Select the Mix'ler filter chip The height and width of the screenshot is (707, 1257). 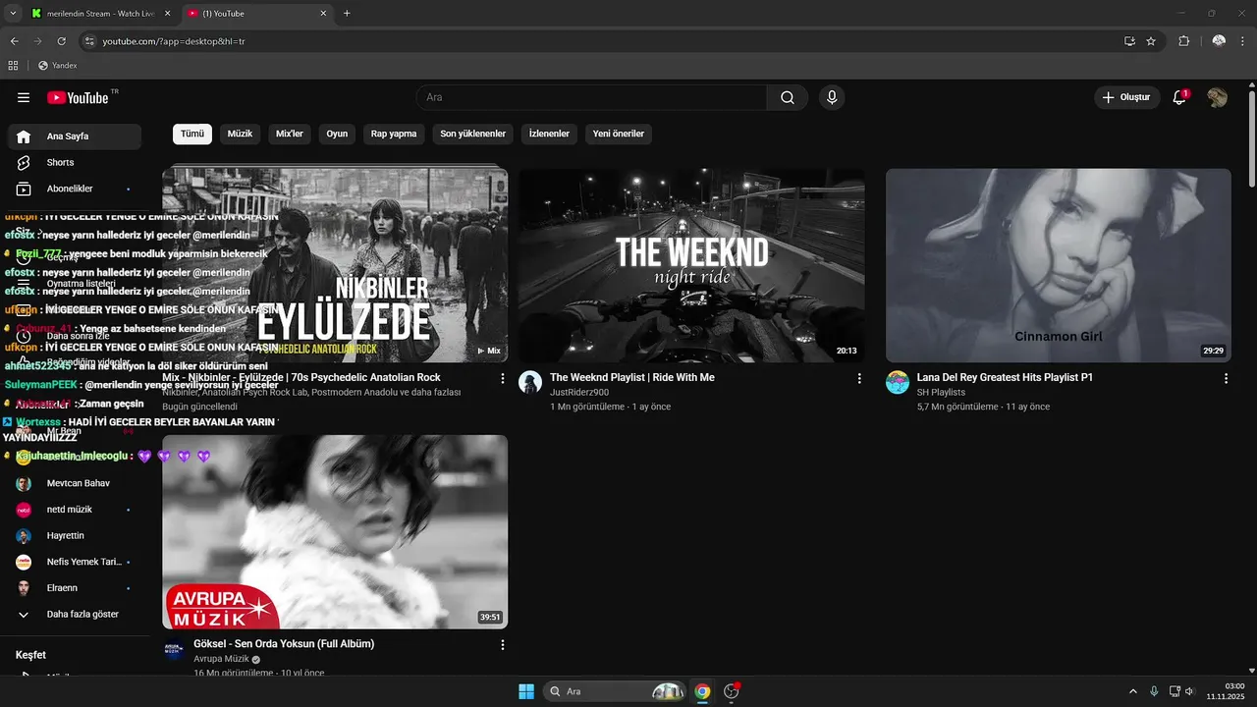pos(290,134)
